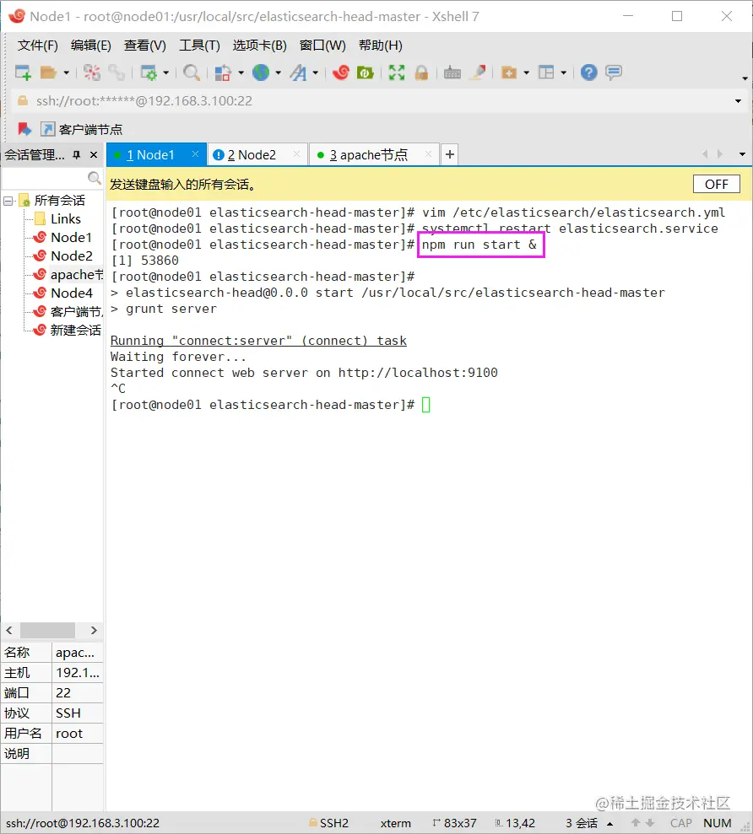Click the green Xftp toolbar icon
This screenshot has height=834, width=753.
click(x=365, y=73)
